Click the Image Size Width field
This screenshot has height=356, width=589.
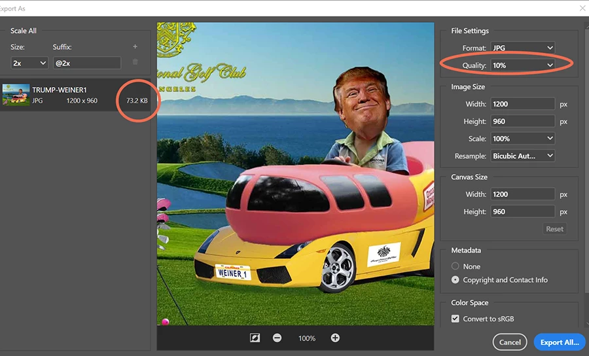point(522,104)
